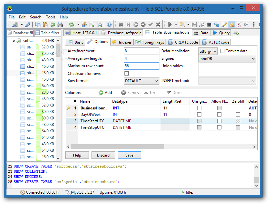Click the Delete row minus icon
Image resolution: width=269 pixels, height=204 pixels.
tap(143, 25)
